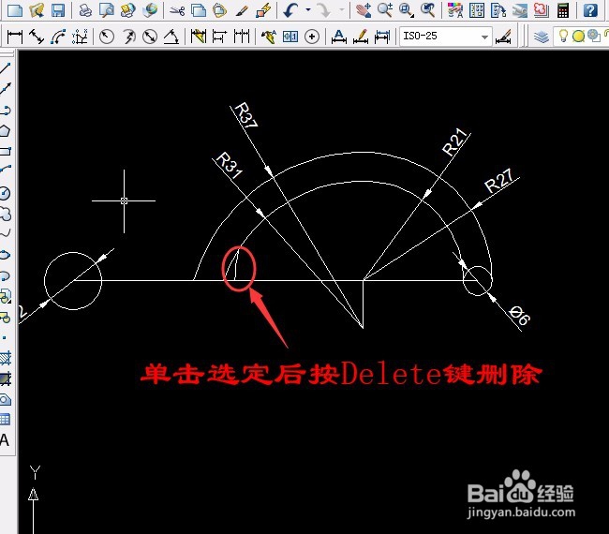The height and width of the screenshot is (534, 609).
Task: Select Dimension Edit tool
Action: tap(338, 37)
